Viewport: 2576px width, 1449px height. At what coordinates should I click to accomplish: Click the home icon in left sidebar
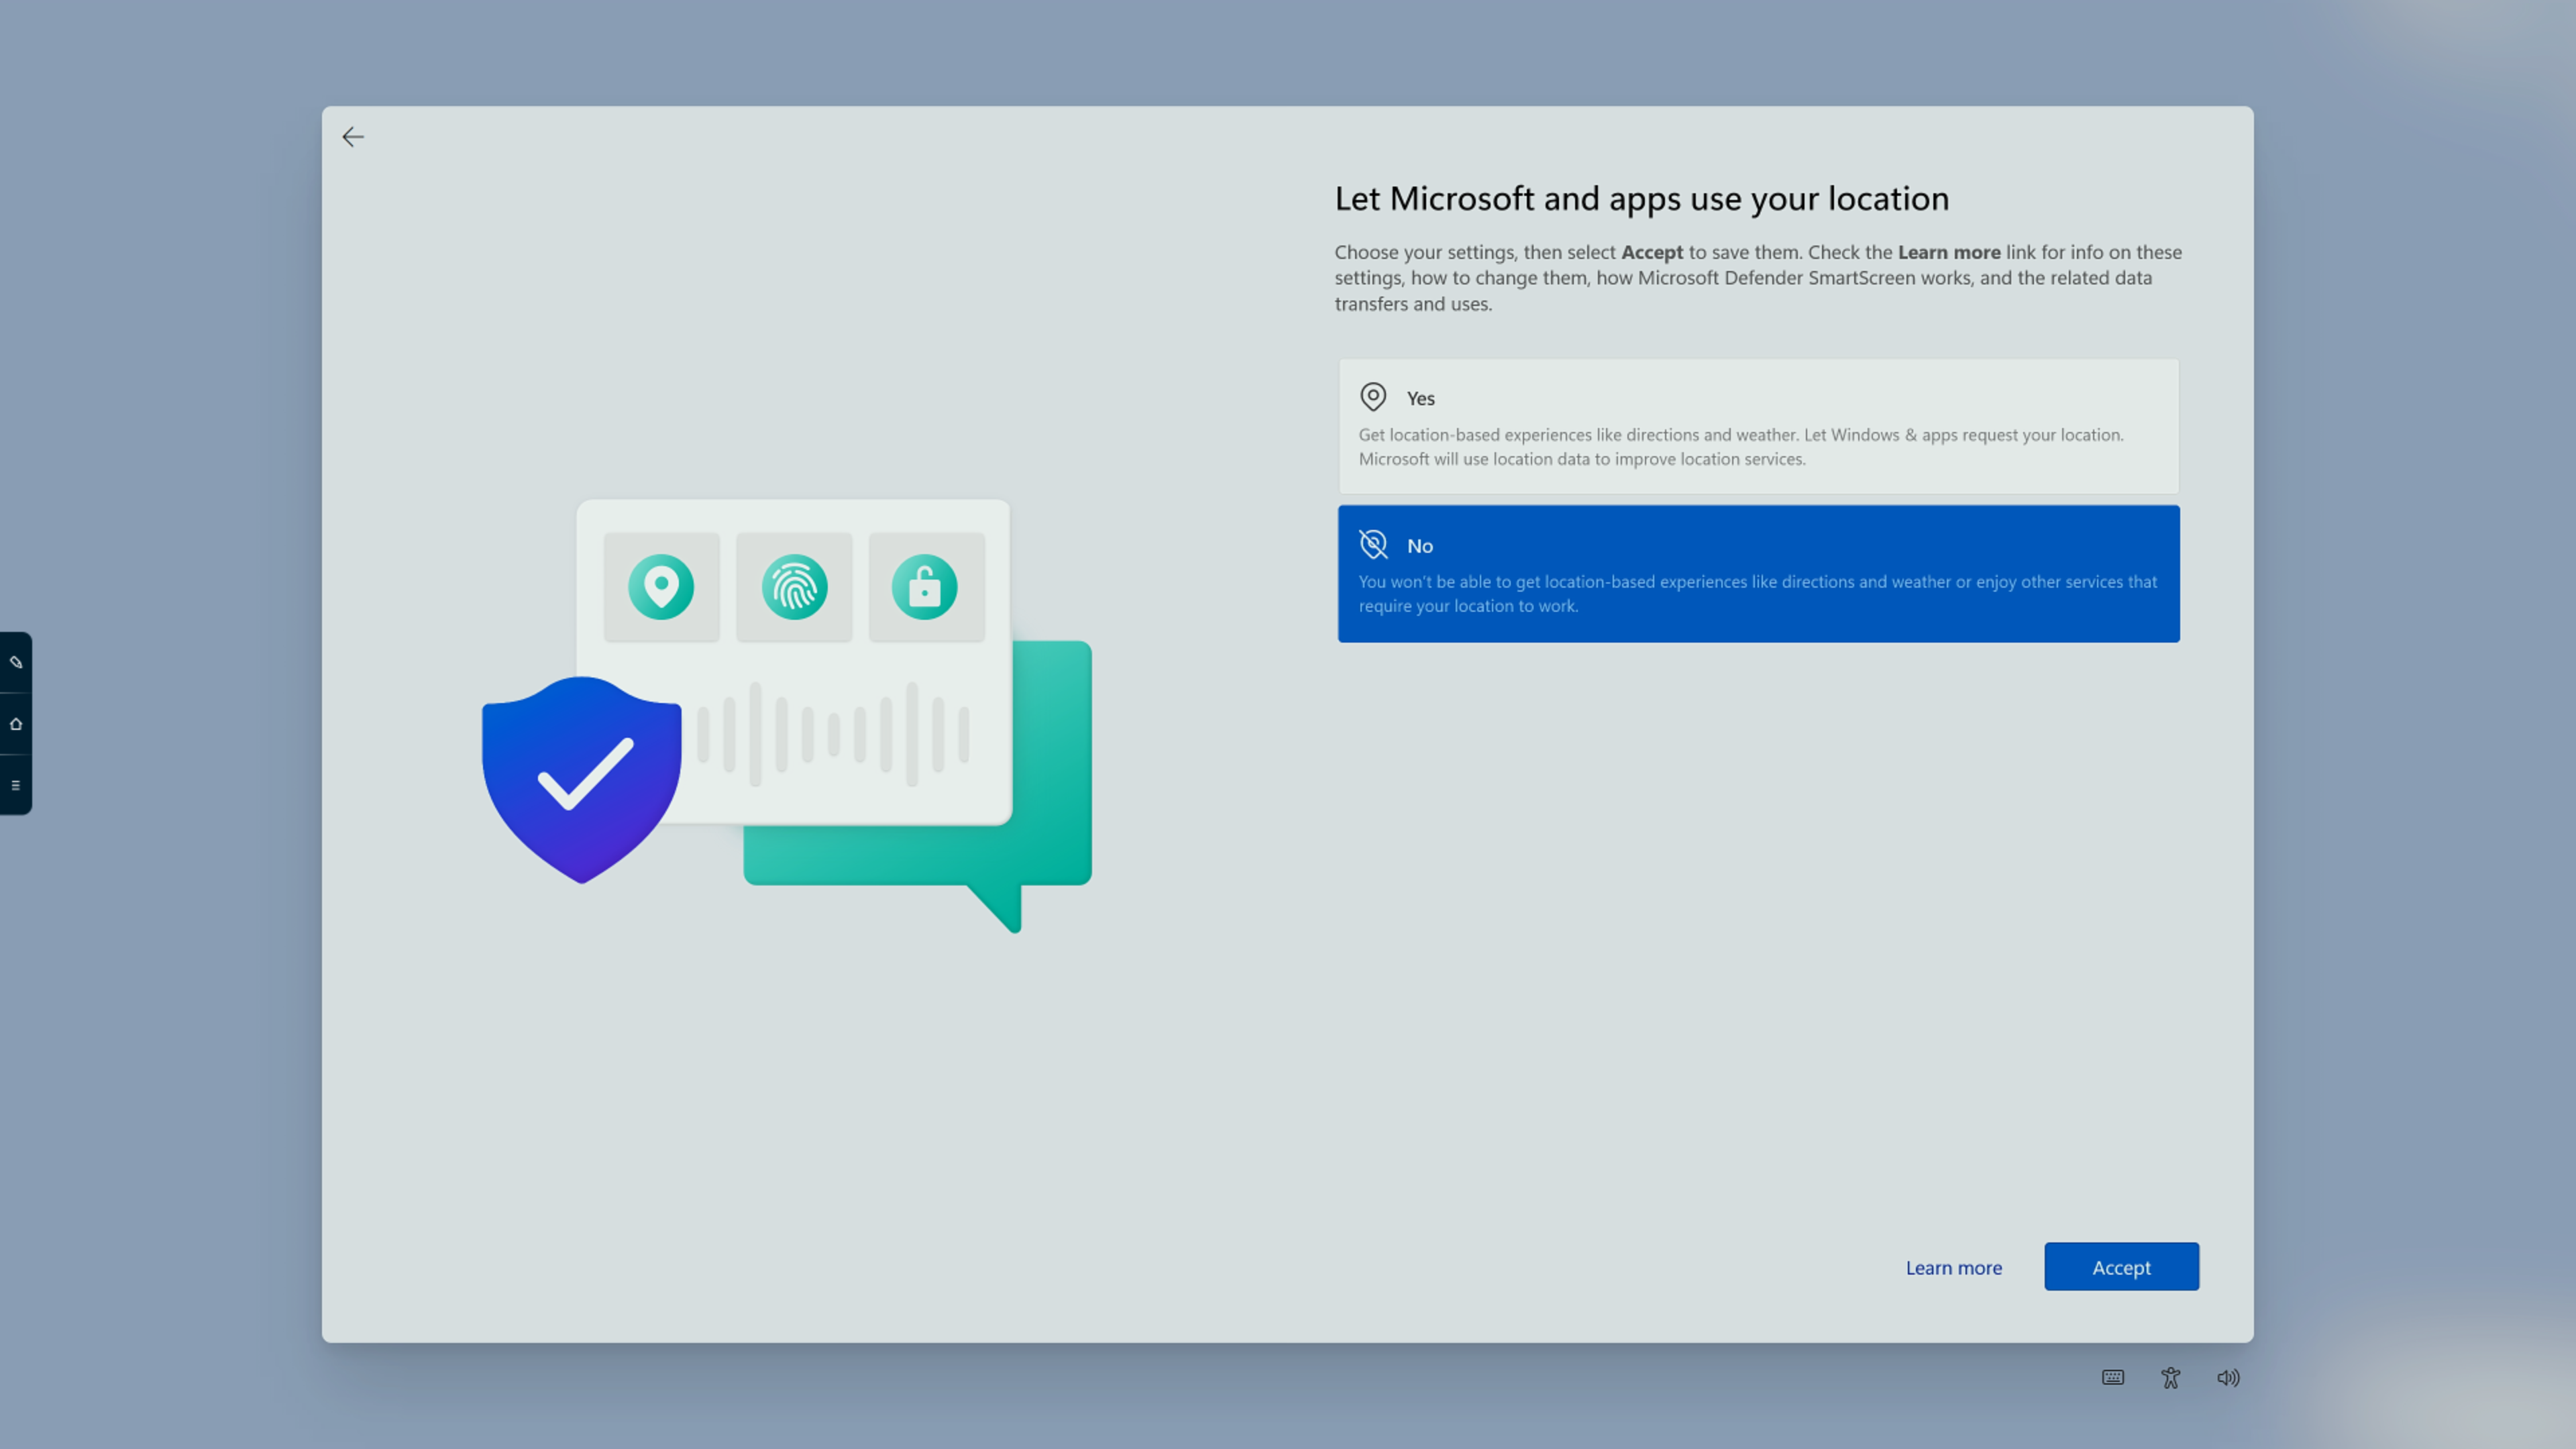(x=16, y=724)
